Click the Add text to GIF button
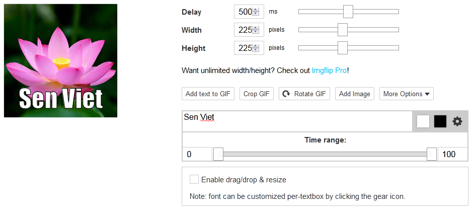This screenshot has width=476, height=212. pos(208,94)
